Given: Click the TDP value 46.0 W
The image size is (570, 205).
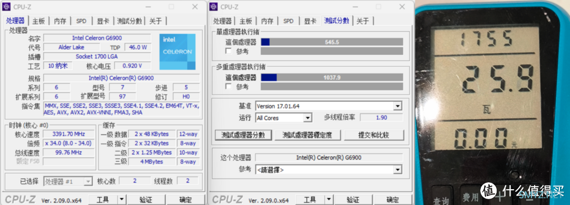Looking at the screenshot, I should click(x=138, y=47).
